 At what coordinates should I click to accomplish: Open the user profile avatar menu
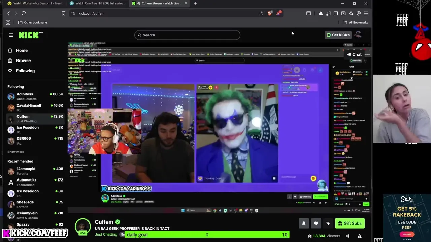(358, 35)
